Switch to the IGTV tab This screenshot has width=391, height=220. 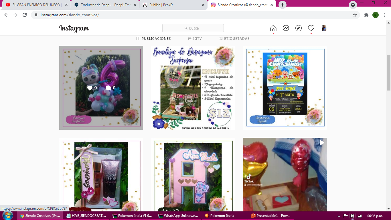195,39
